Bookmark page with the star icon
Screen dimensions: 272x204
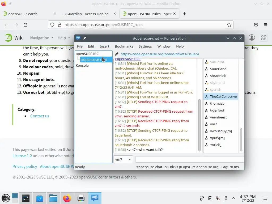229,25
